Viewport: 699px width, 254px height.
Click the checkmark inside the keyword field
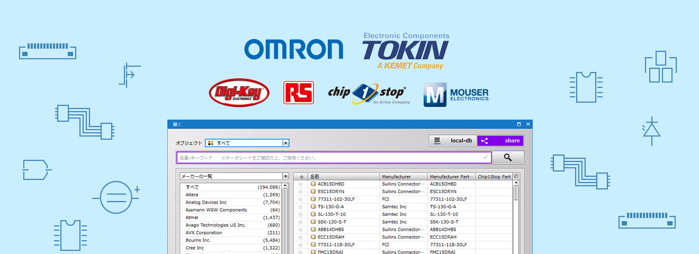point(486,157)
